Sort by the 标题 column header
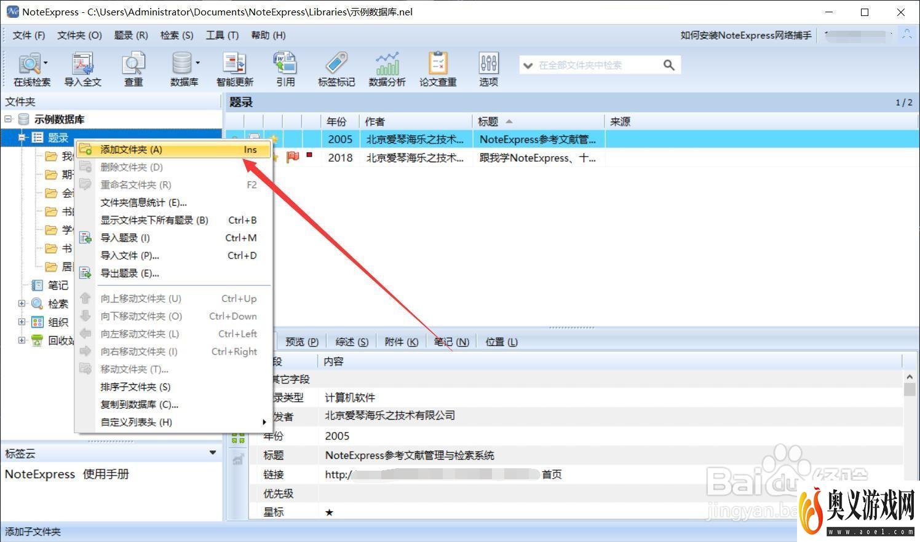Viewport: 920px width, 542px height. pos(538,122)
